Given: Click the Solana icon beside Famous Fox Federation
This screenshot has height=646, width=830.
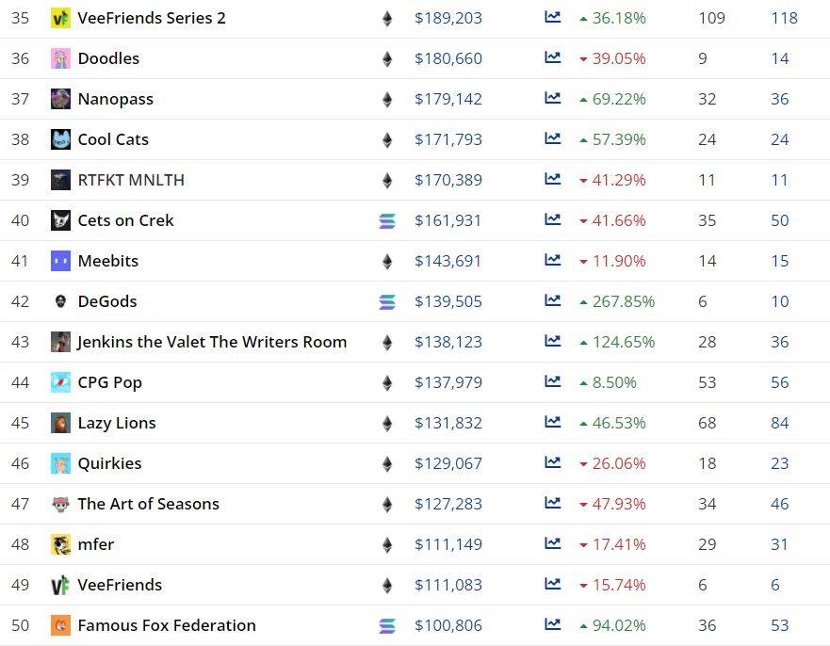Looking at the screenshot, I should tap(386, 625).
